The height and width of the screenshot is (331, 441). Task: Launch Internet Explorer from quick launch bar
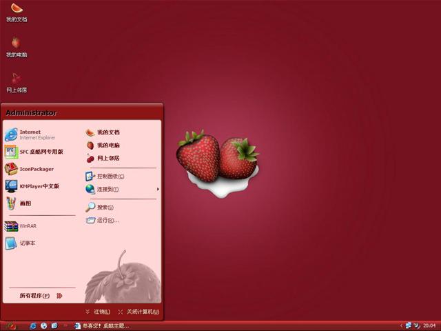coord(33,326)
